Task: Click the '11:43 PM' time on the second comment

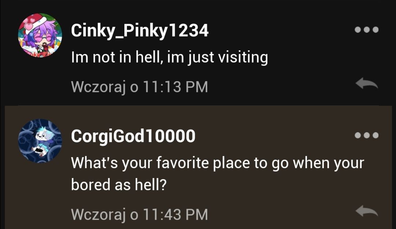Action: click(176, 214)
